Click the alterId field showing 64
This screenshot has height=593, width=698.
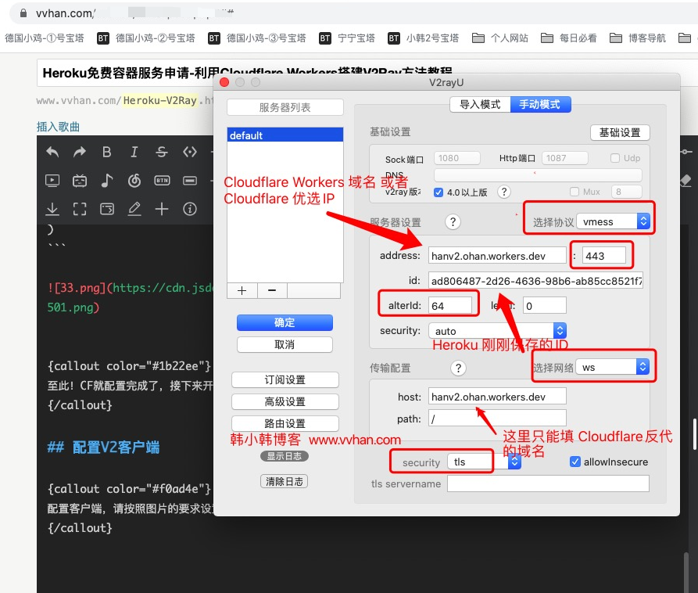click(450, 306)
